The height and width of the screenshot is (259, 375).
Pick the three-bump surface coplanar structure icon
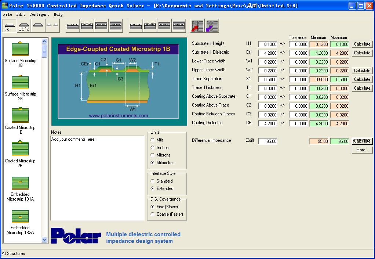(x=73, y=26)
